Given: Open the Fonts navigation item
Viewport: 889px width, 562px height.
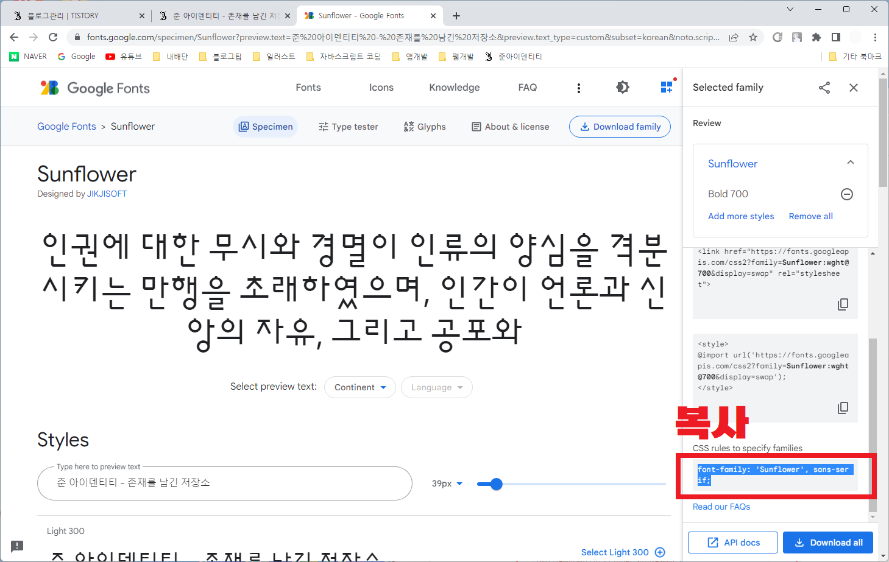Looking at the screenshot, I should tap(308, 88).
